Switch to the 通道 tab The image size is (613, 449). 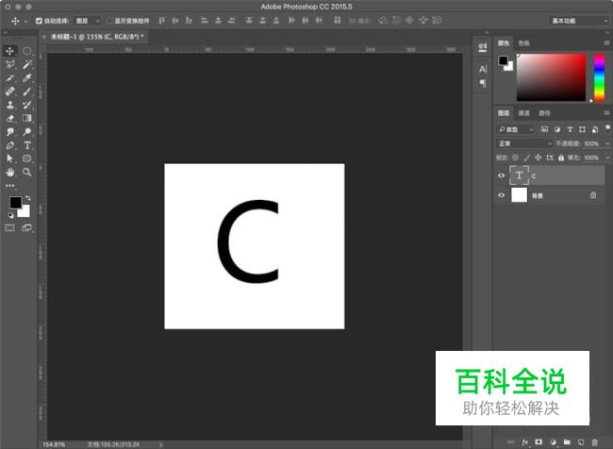pos(522,113)
